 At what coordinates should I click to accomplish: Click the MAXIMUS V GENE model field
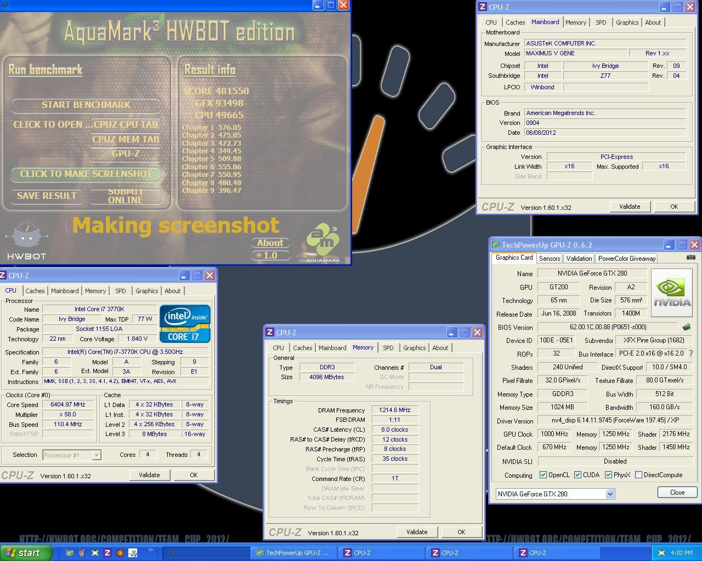(x=575, y=53)
